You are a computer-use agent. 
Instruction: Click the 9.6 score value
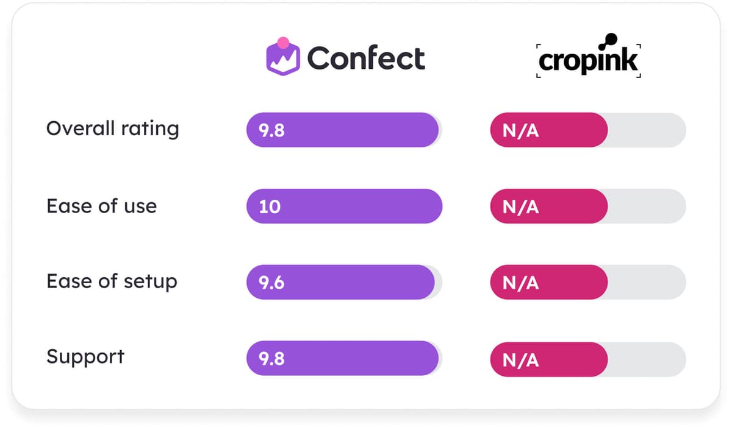271,283
